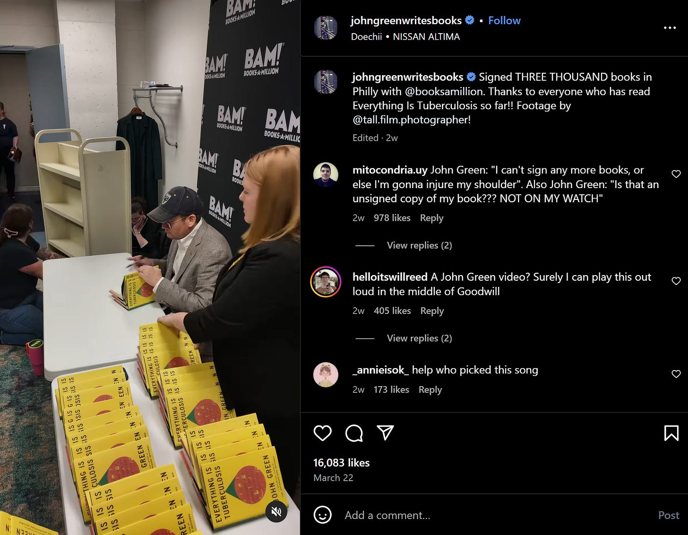Image resolution: width=688 pixels, height=535 pixels.
Task: Save the post with bookmark icon
Action: tap(671, 433)
